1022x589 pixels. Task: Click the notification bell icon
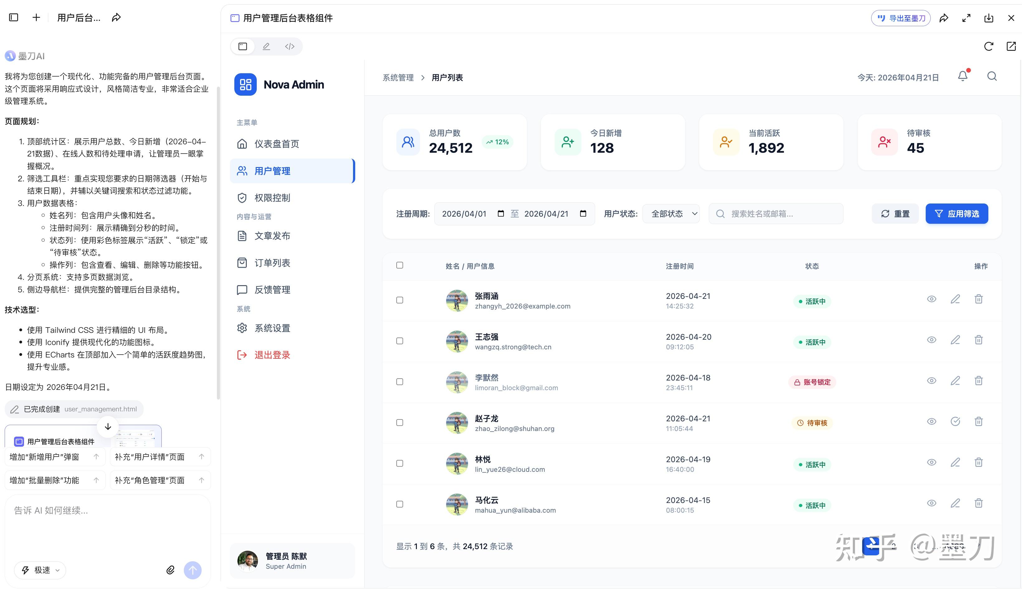(x=962, y=76)
